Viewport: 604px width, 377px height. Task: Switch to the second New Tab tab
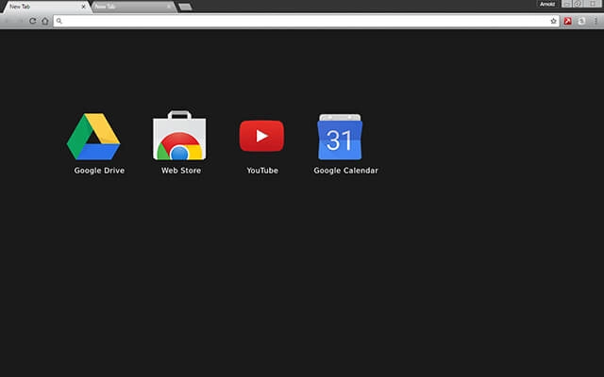pos(133,7)
